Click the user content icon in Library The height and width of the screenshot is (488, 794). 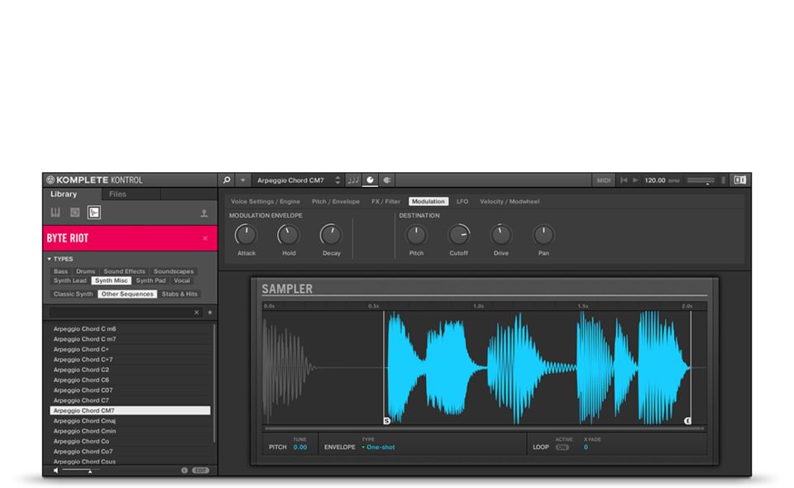point(204,213)
